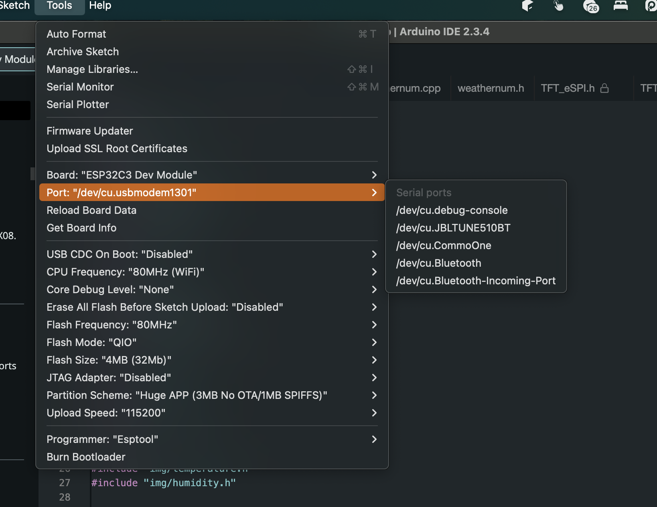657x507 pixels.
Task: Launch Firmware Updater
Action: (x=212, y=131)
